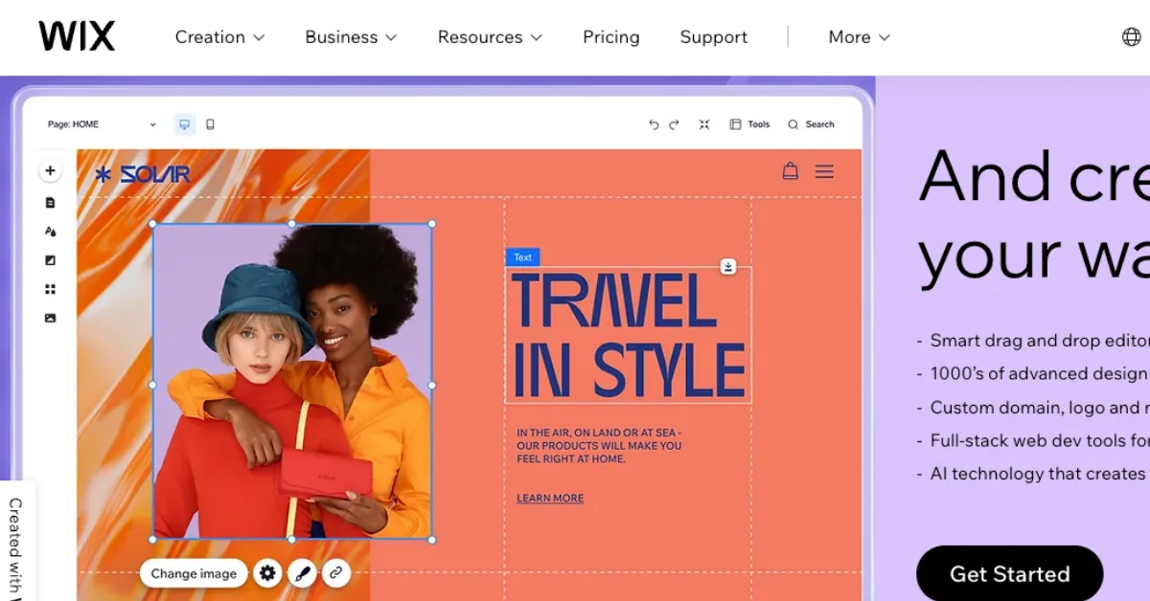Click the Change image button
This screenshot has width=1150, height=601.
pyautogui.click(x=194, y=573)
